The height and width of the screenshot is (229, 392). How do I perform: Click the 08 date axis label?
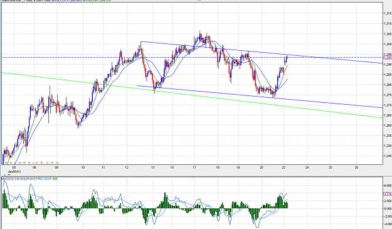coord(56,168)
